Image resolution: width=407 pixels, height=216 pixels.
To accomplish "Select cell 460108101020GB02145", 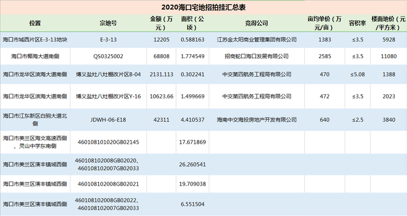I will coord(108,142).
